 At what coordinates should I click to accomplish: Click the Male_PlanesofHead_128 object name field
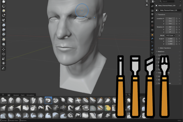170,10
